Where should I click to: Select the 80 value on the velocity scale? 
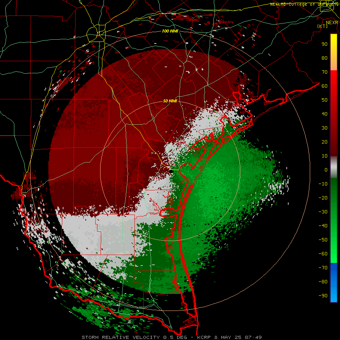coord(325,58)
